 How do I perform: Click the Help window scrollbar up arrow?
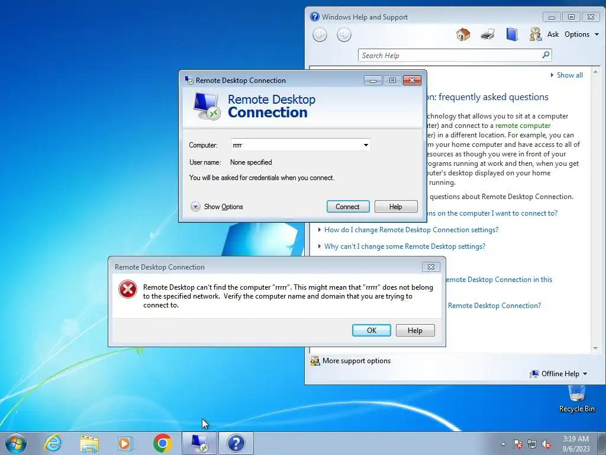595,72
